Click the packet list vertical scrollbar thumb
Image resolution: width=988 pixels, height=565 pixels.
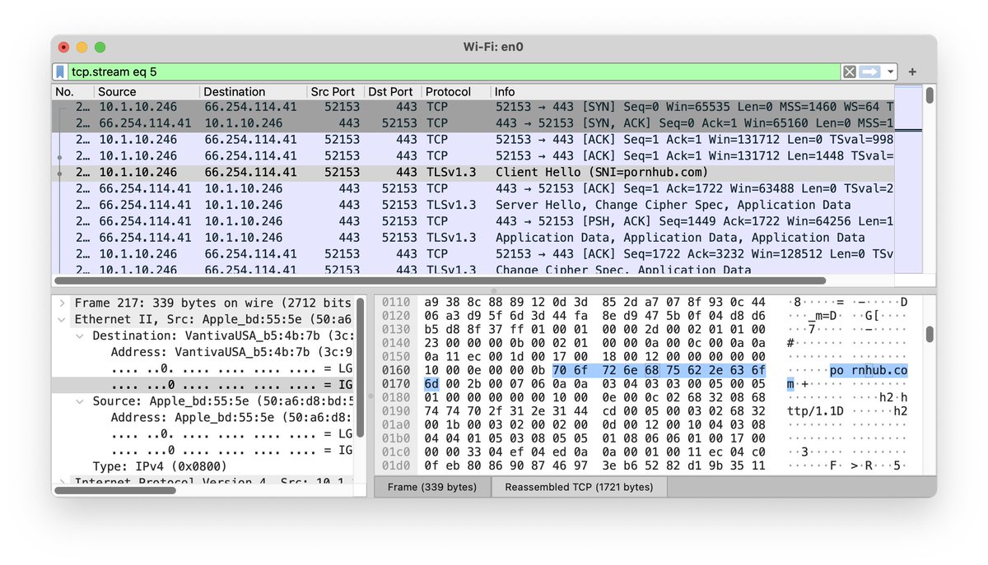point(930,95)
